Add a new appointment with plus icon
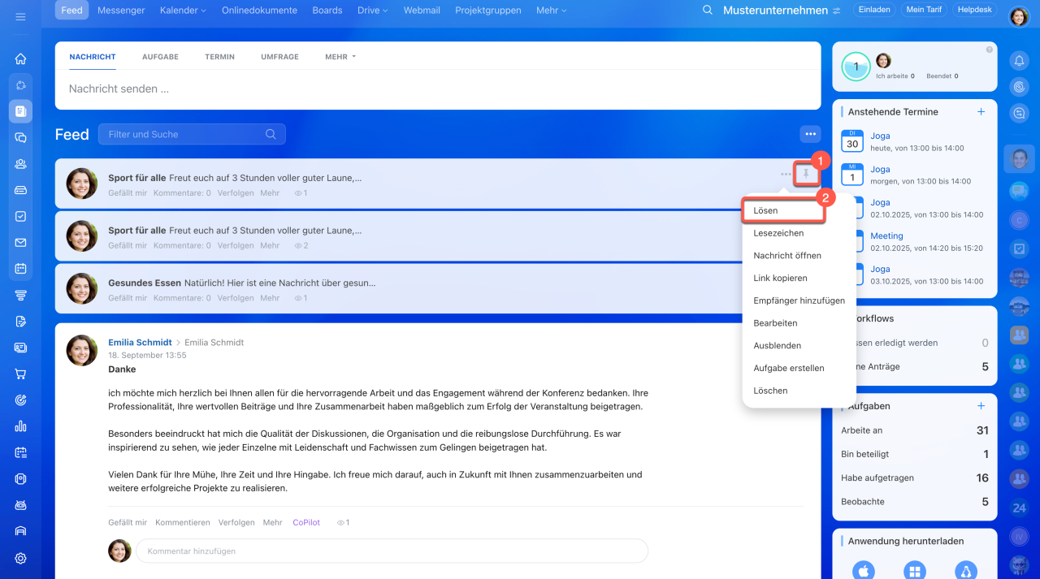This screenshot has height=579, width=1040. click(981, 112)
